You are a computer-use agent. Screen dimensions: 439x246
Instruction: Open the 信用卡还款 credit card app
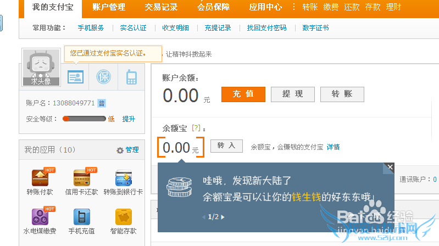(81, 178)
